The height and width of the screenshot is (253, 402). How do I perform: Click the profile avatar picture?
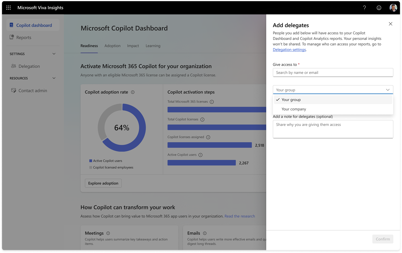point(393,7)
